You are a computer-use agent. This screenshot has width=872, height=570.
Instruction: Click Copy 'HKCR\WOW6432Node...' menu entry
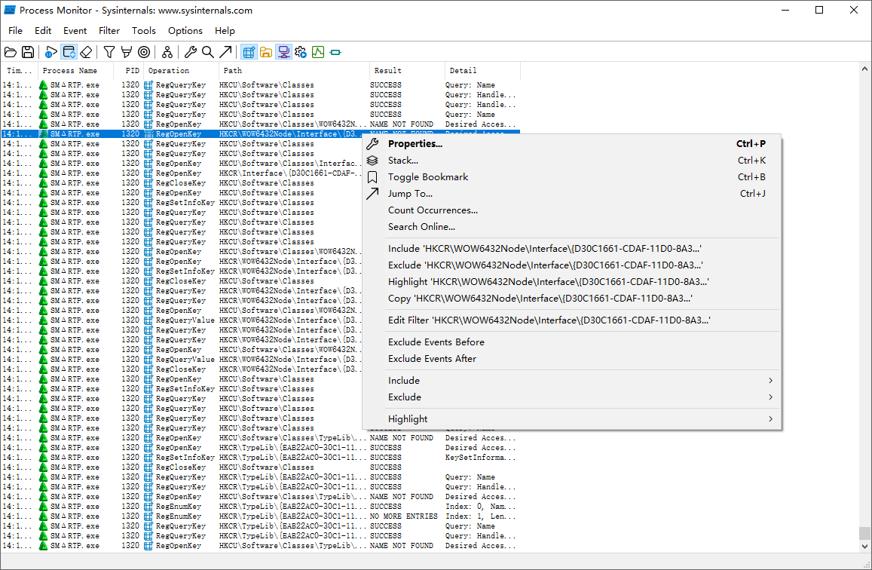(572, 299)
